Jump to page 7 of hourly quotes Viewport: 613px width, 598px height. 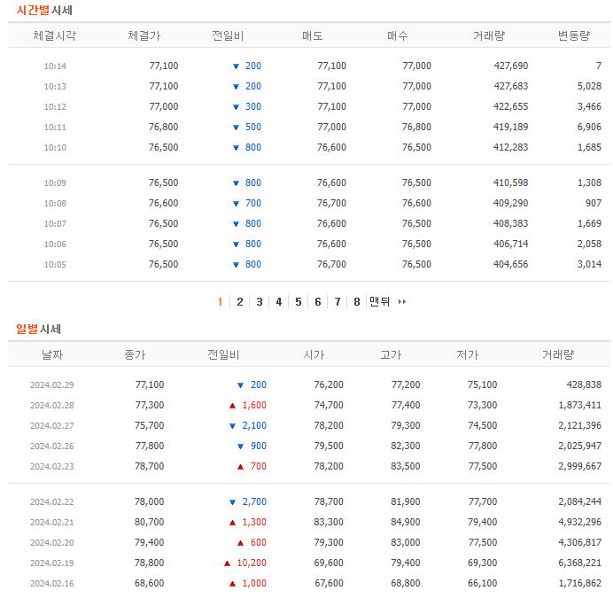point(338,302)
